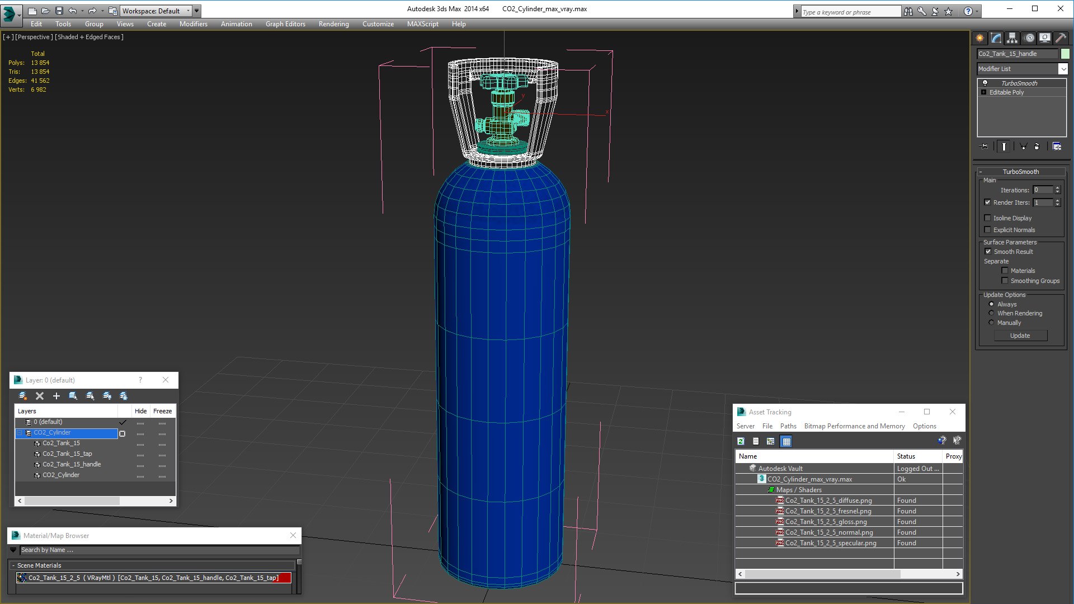Click Hide/Unhide All Layers icon
This screenshot has width=1074, height=604.
(107, 396)
